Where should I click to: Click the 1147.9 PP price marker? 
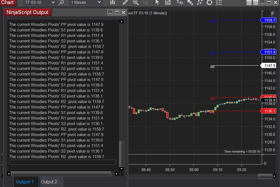click(268, 66)
